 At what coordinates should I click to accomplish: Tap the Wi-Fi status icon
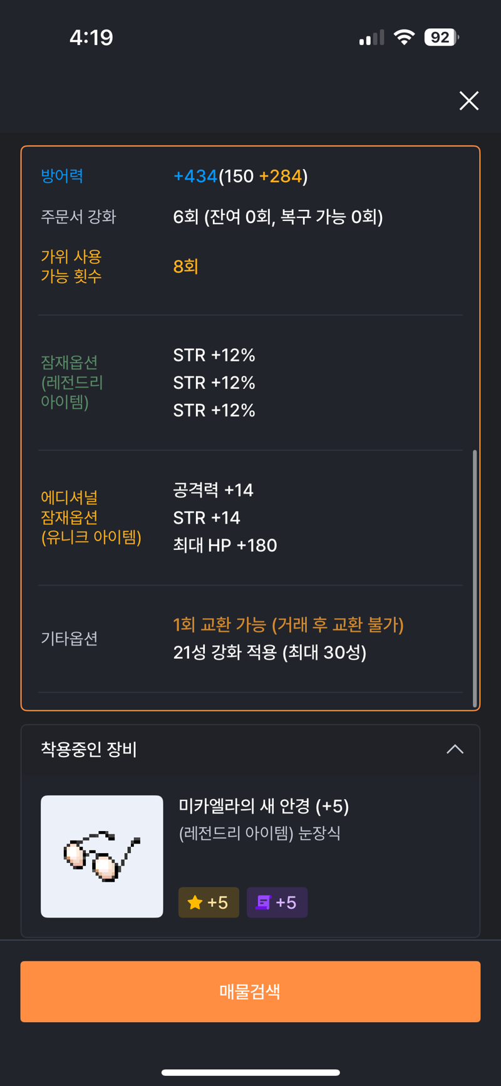tap(404, 38)
